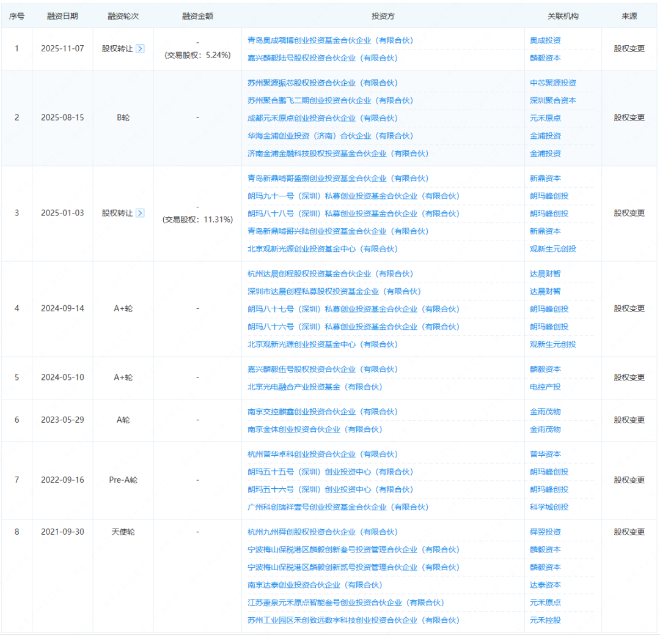This screenshot has height=635, width=660.
Task: Open 新鼎资本 beside 青岛新鼎啃哥盛捌
Action: 545,179
